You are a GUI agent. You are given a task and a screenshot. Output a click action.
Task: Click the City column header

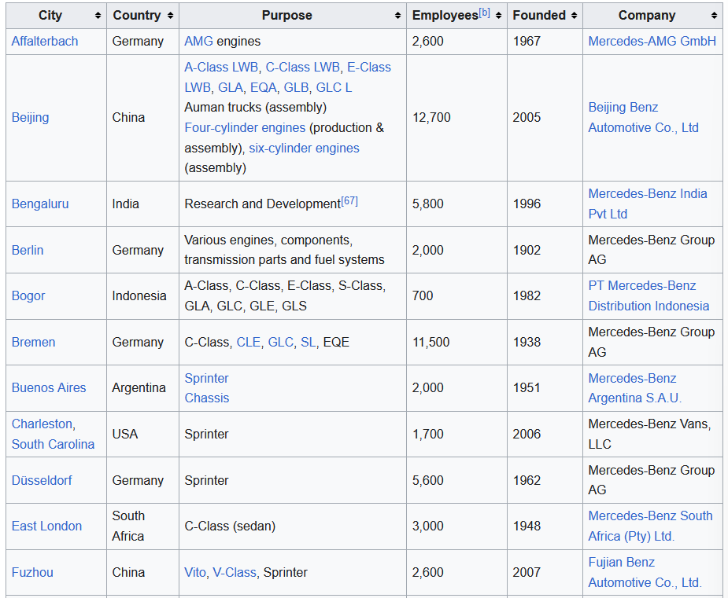tap(56, 16)
